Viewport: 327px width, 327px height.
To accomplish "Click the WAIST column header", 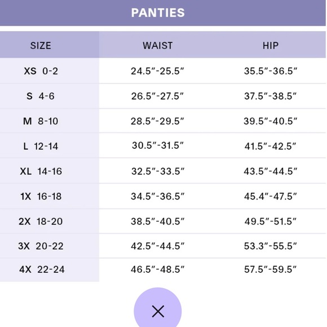I will 157,45.
